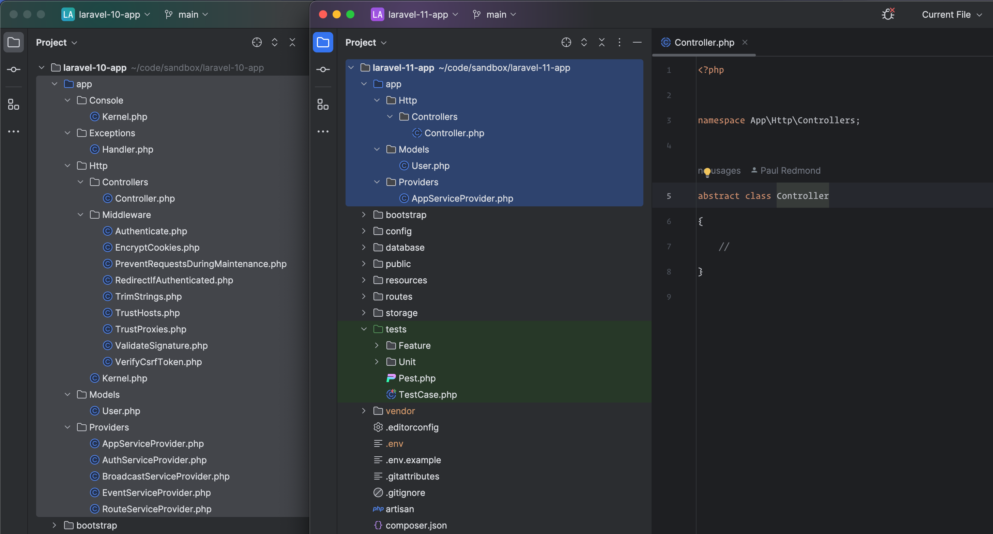Open Project view dropdown in laravel-10-app window
993x534 pixels.
[x=57, y=42]
